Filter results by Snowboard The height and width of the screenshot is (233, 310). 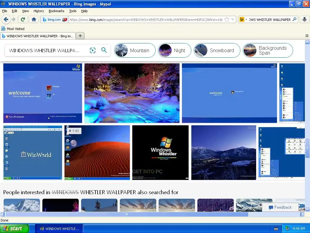pyautogui.click(x=217, y=50)
